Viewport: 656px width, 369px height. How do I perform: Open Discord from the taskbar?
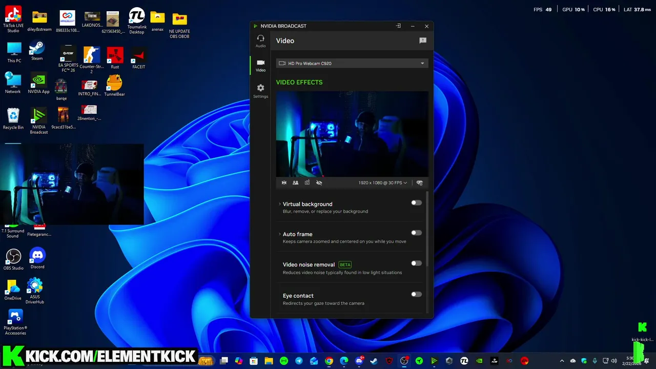click(x=359, y=361)
